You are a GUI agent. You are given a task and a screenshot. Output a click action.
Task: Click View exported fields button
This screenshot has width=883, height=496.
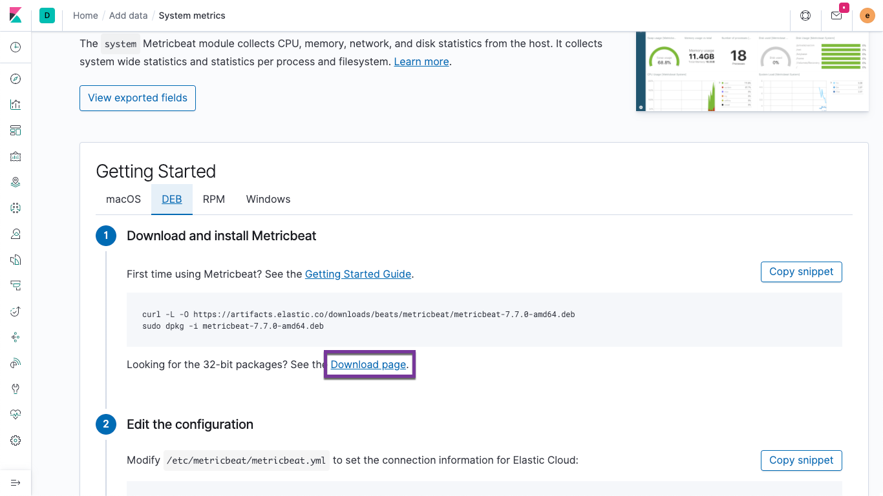(x=138, y=98)
